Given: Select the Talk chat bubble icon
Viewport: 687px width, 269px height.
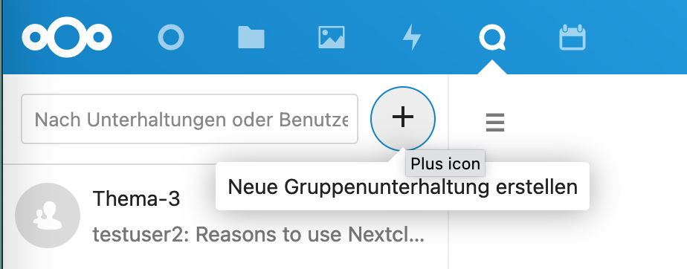Looking at the screenshot, I should (492, 37).
